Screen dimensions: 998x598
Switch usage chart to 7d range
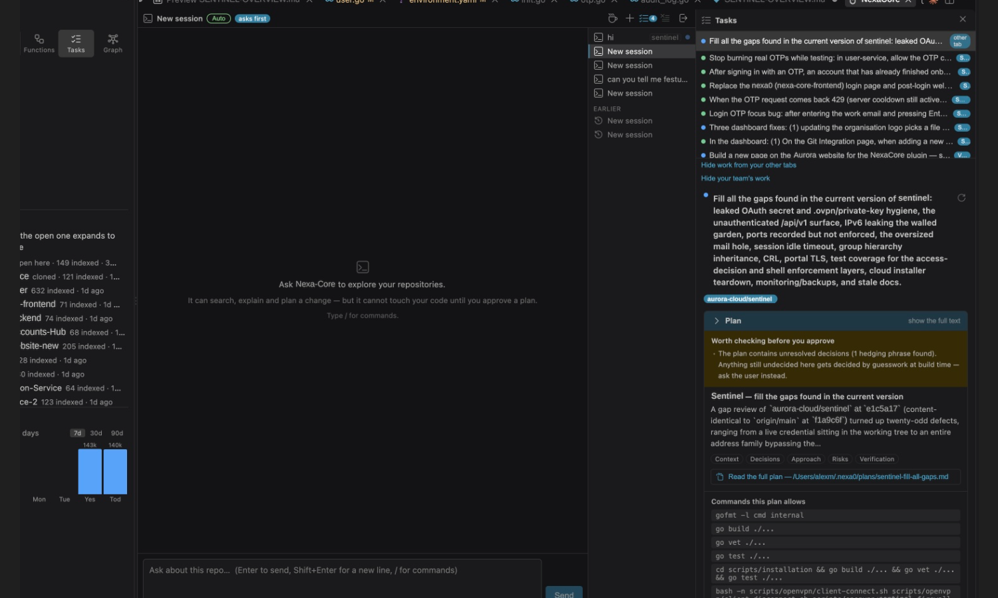(x=77, y=433)
